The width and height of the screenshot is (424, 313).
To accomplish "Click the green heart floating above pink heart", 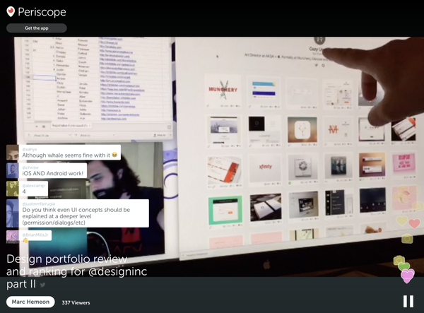I will pos(404,266).
